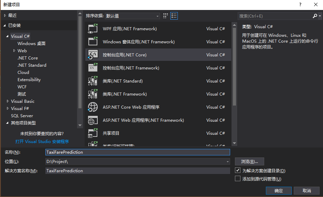323x197 pixels.
Task: Click the category tree scrollbar down arrow
Action: pos(80,125)
